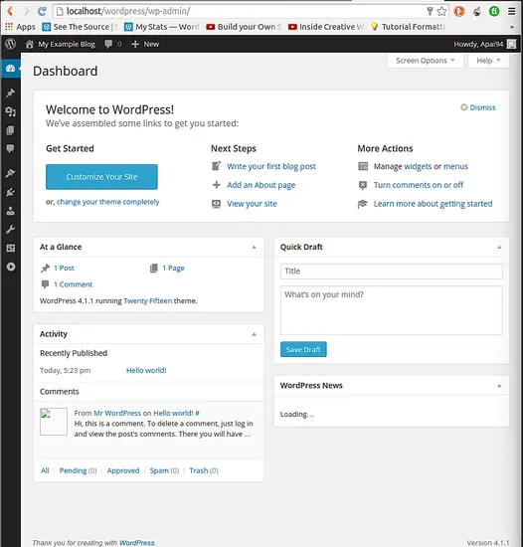The width and height of the screenshot is (523, 547).
Task: Go back with the browser back arrow
Action: (10, 11)
